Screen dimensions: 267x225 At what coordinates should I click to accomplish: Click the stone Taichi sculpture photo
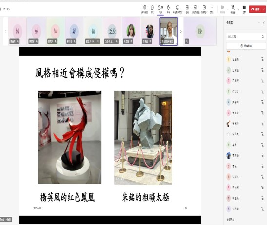pyautogui.click(x=143, y=137)
